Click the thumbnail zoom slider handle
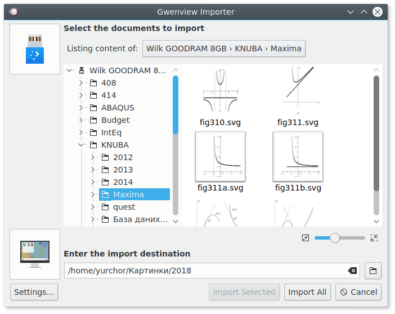This screenshot has width=395, height=314. [335, 238]
